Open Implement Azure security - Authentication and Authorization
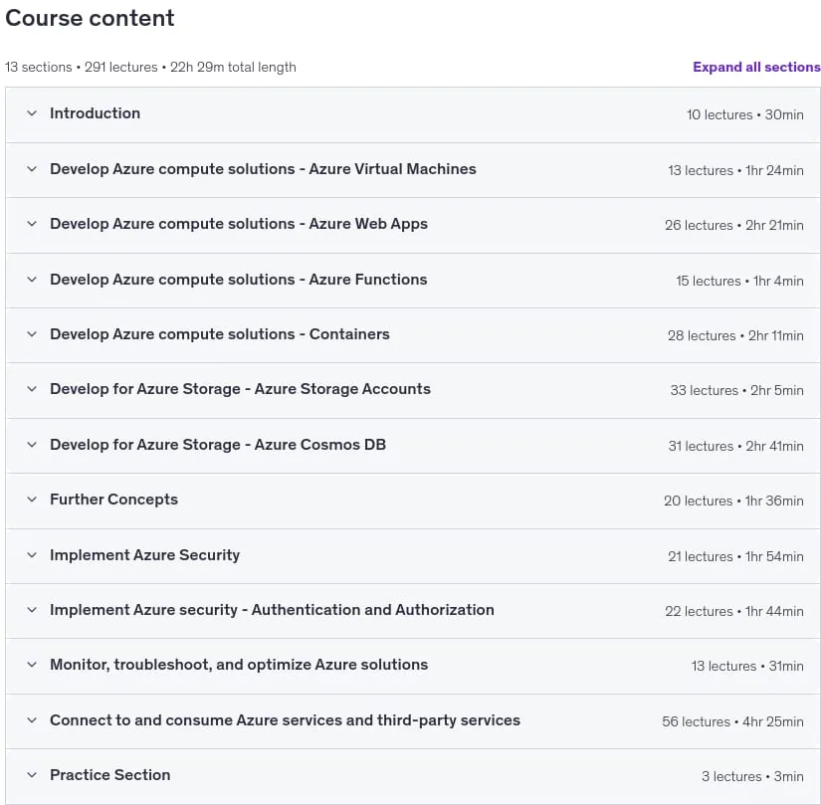This screenshot has height=805, width=821. point(272,610)
